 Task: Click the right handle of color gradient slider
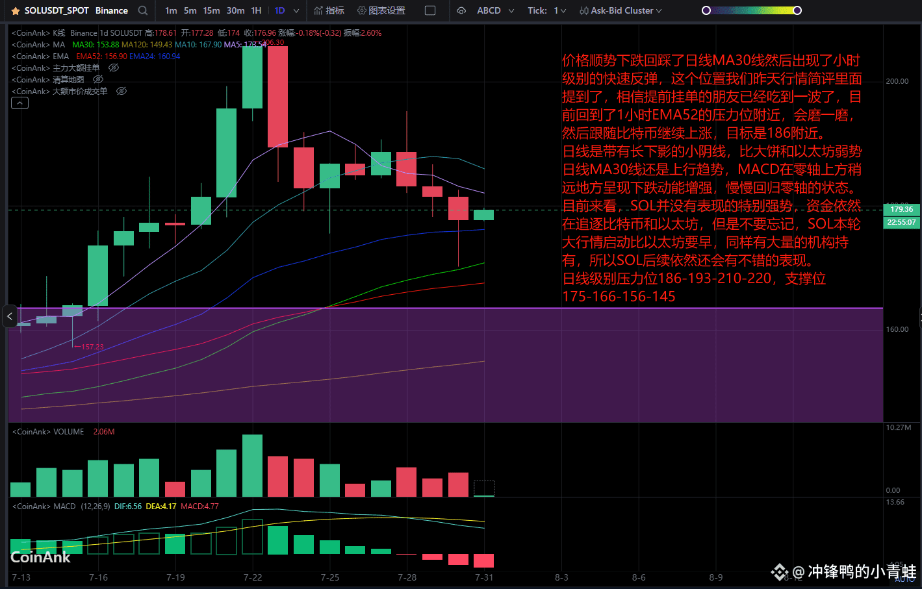(x=797, y=10)
